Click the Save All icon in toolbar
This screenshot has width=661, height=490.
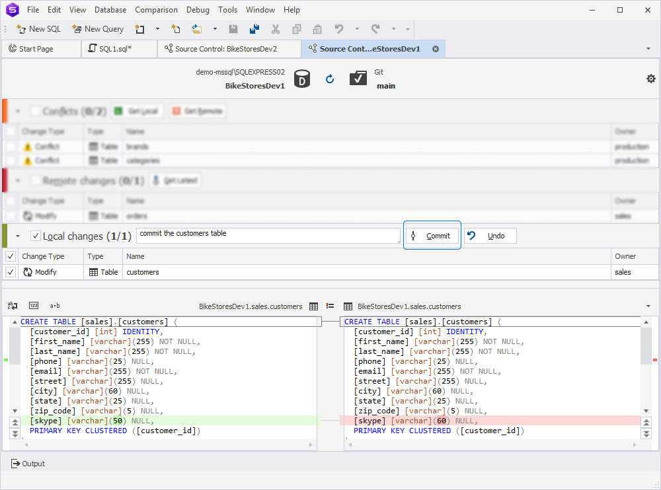click(x=254, y=29)
